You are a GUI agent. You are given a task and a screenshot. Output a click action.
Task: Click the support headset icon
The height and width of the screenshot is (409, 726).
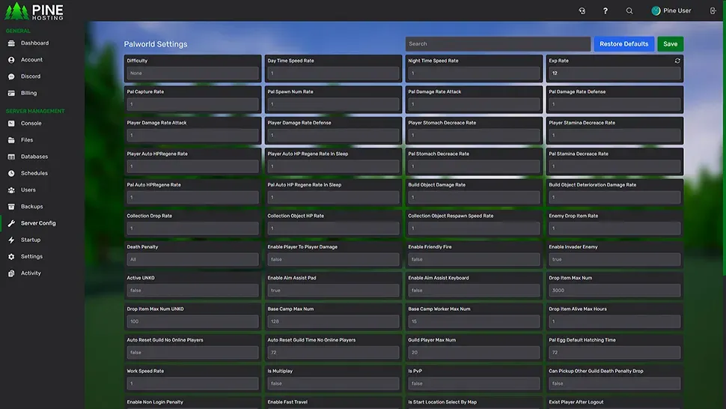click(x=582, y=10)
